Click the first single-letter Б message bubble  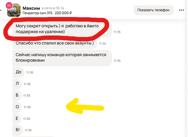[x=17, y=95]
